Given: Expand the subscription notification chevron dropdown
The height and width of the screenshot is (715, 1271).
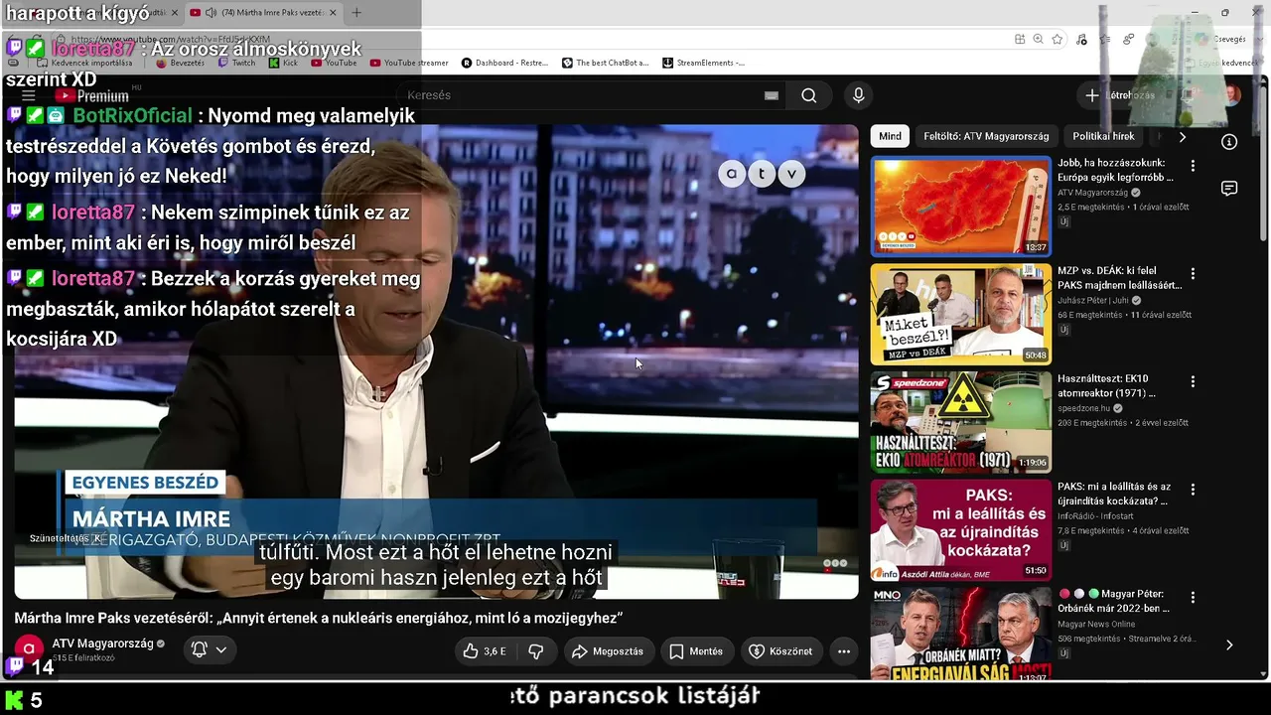Looking at the screenshot, I should tap(220, 649).
